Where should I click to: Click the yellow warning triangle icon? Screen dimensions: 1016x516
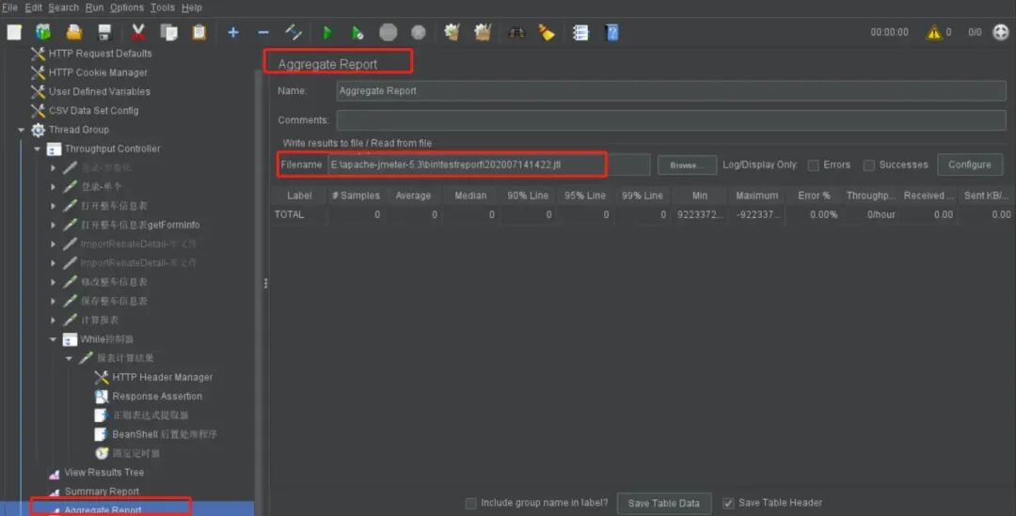coord(934,32)
